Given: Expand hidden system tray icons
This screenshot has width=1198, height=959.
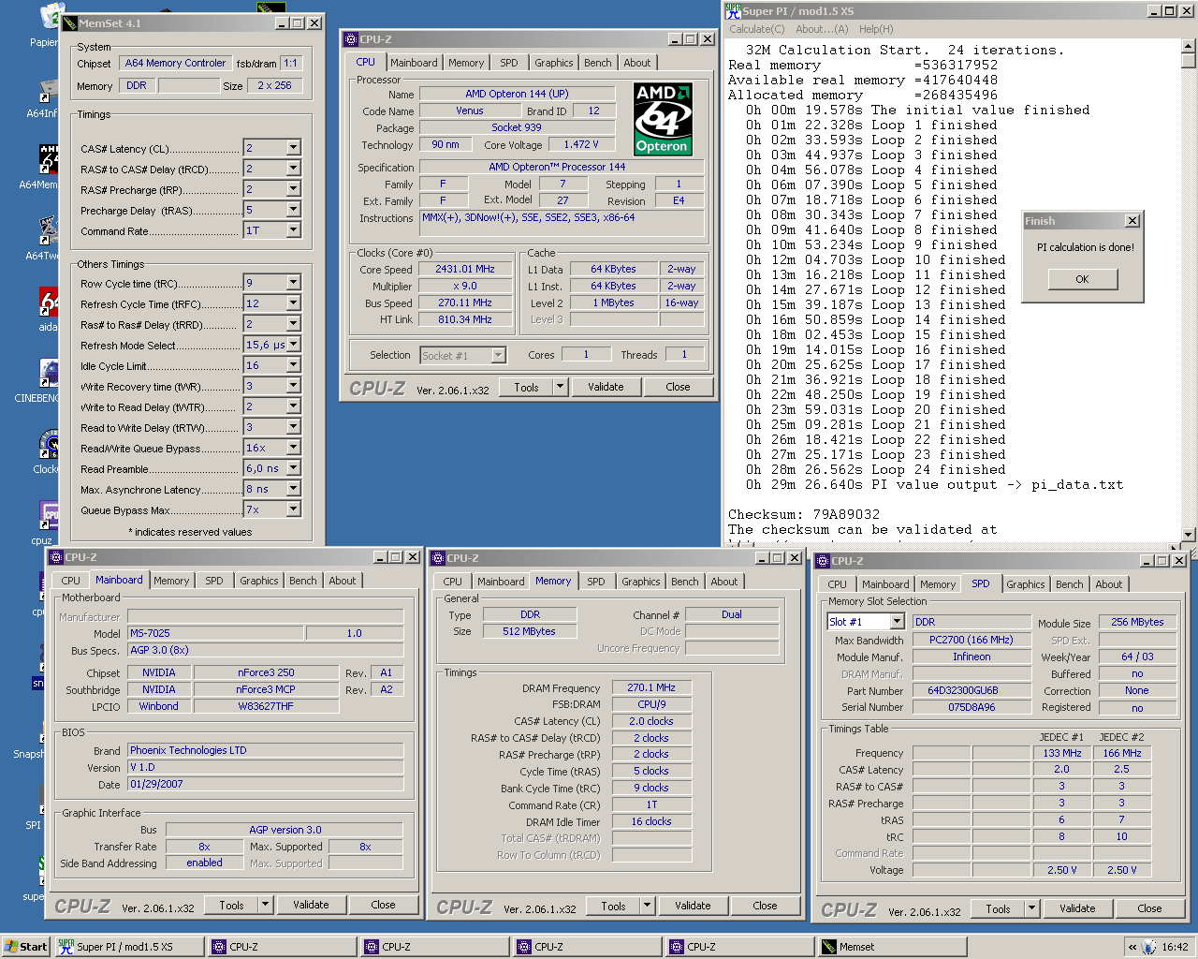Looking at the screenshot, I should [1132, 947].
